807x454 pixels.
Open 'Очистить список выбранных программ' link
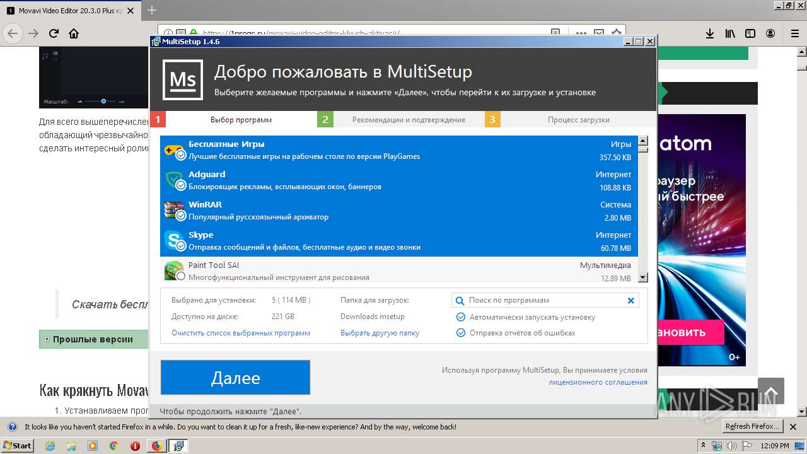click(x=241, y=333)
